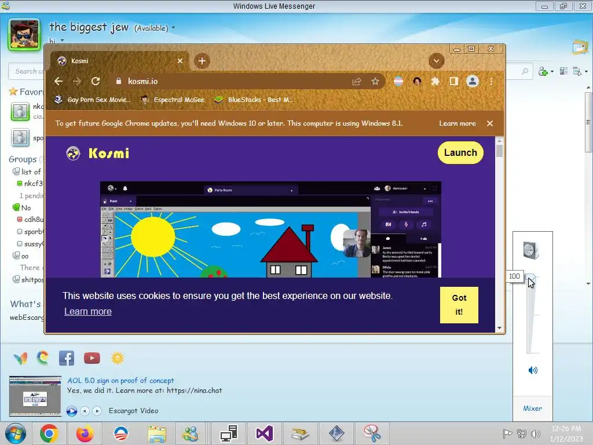Share this page via the address bar icon
The height and width of the screenshot is (445, 593).
pos(357,81)
